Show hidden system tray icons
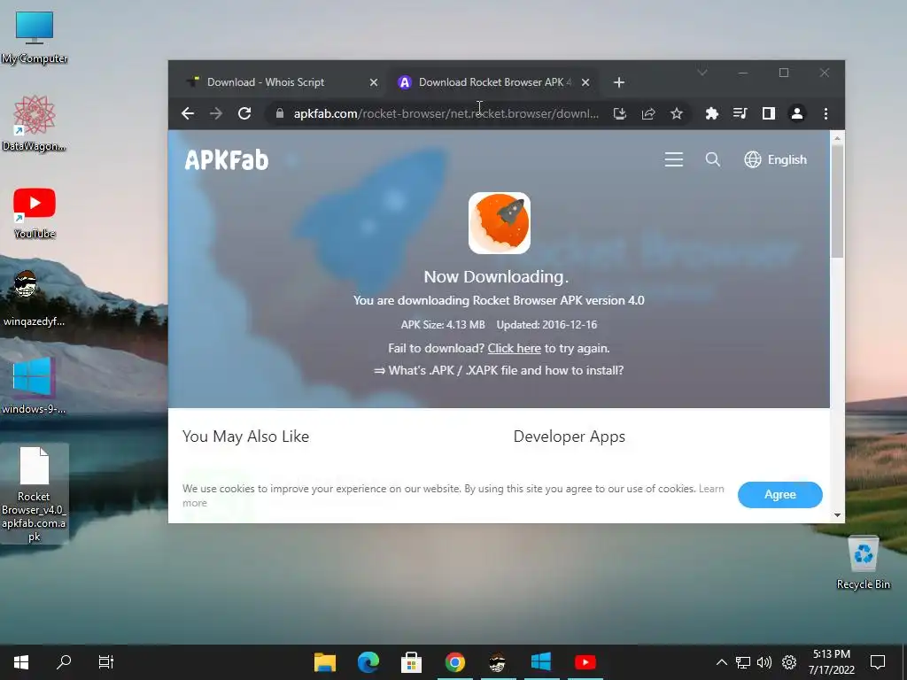 coord(721,662)
